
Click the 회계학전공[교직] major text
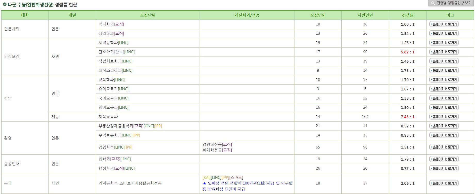point(217,150)
